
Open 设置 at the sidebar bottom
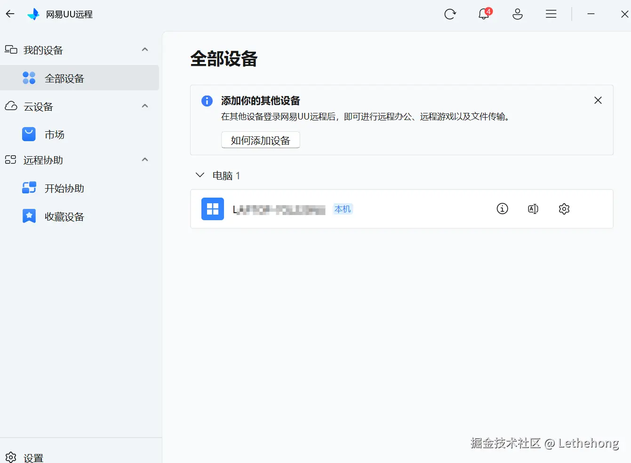[80, 457]
